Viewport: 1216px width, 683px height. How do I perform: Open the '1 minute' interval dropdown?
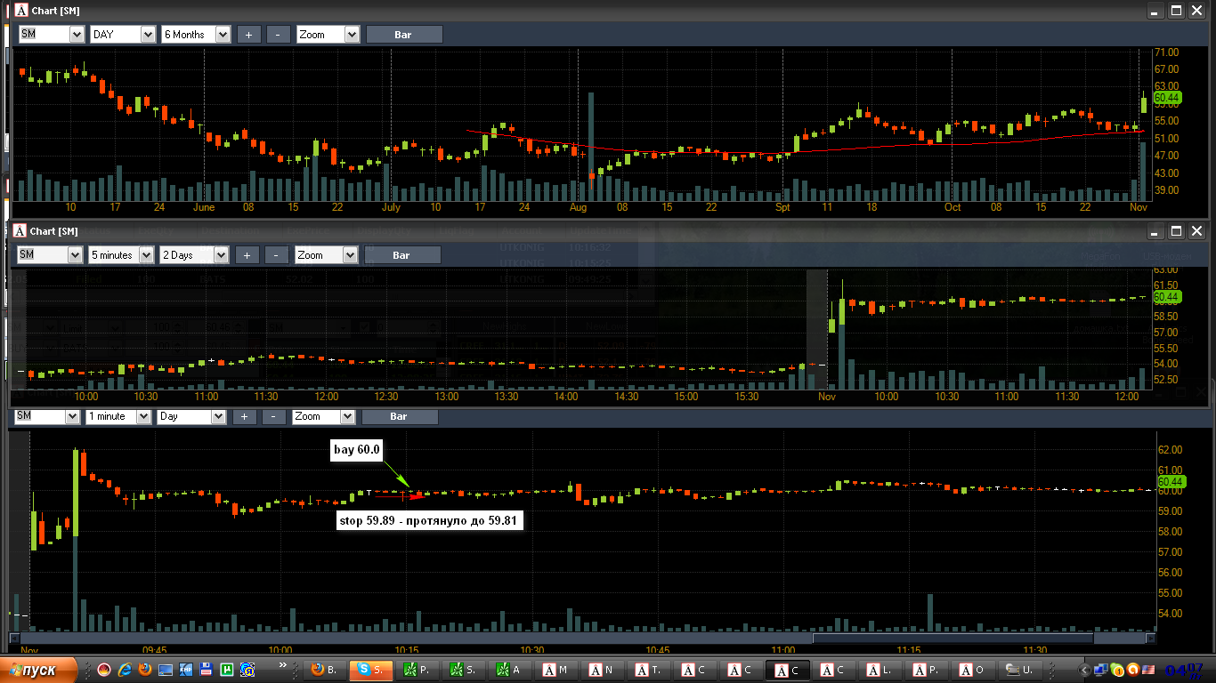point(143,416)
